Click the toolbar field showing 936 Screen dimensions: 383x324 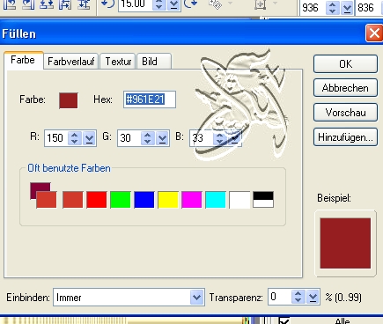click(313, 8)
